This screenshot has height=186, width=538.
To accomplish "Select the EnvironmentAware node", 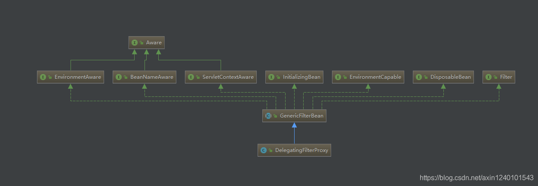I will pyautogui.click(x=71, y=77).
